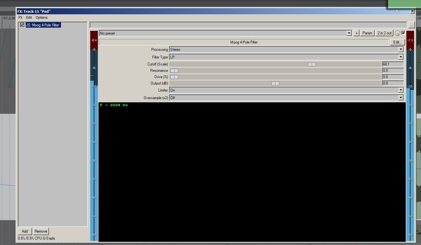Screen dimensions: 421x245
Task: Open the FX menu
Action: (20, 17)
